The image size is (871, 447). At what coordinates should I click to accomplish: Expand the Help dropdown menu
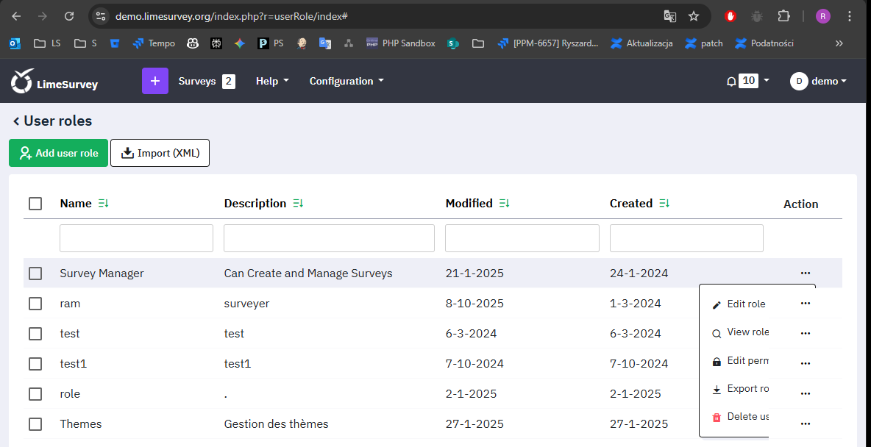click(272, 81)
